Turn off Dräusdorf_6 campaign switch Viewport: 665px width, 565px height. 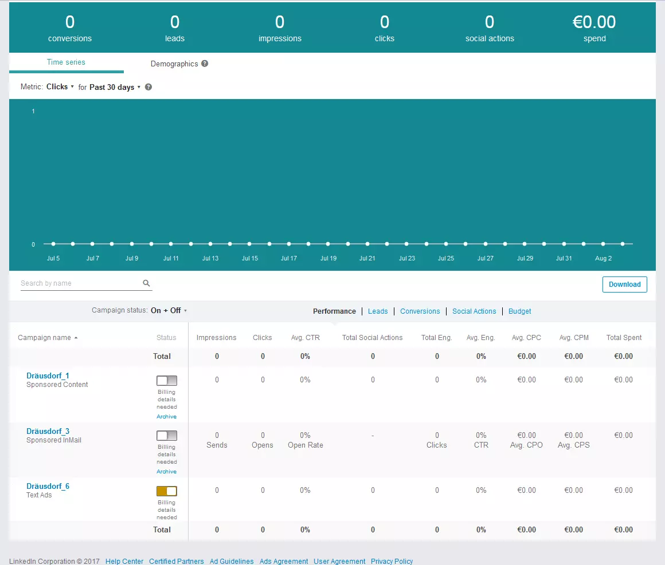pos(167,491)
